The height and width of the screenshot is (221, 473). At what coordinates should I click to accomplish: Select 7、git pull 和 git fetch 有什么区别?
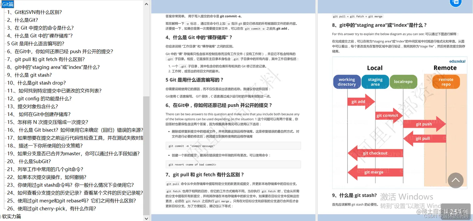click(x=46, y=59)
